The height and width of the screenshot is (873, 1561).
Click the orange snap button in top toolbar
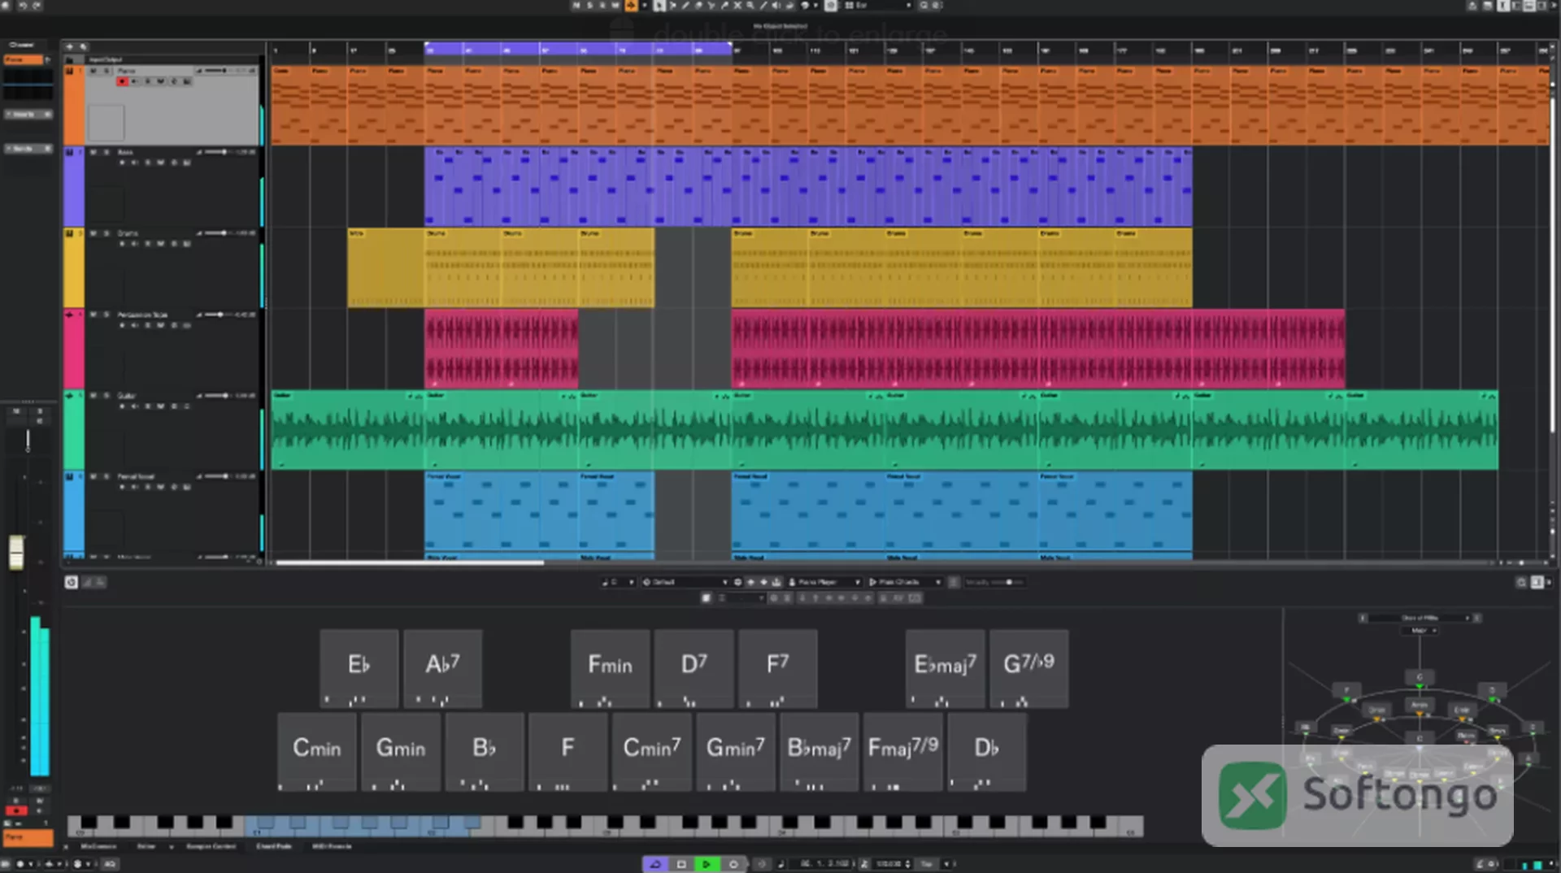(631, 6)
